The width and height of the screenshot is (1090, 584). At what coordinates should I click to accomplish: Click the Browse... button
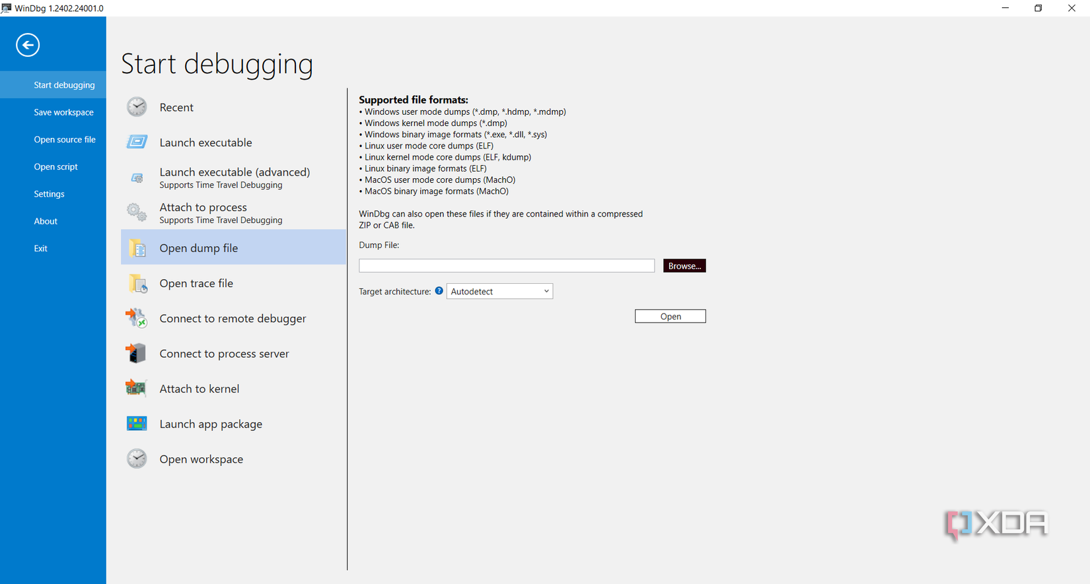(x=684, y=266)
